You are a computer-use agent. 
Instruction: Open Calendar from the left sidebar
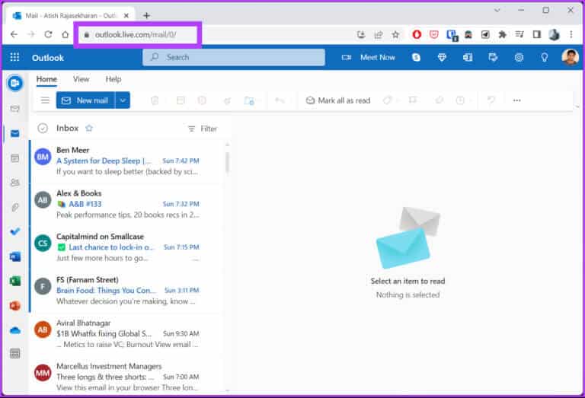click(x=15, y=158)
